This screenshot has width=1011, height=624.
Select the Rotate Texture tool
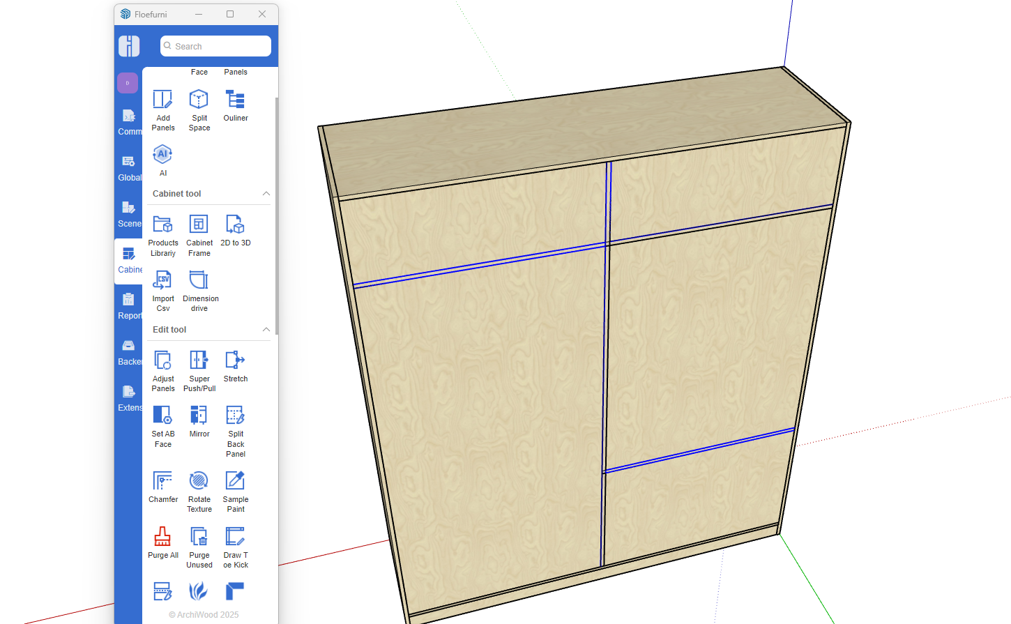pyautogui.click(x=199, y=481)
